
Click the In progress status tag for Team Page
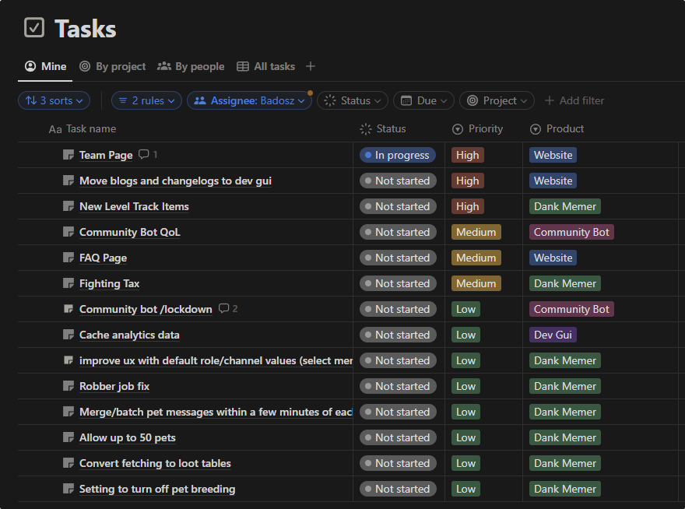[397, 155]
